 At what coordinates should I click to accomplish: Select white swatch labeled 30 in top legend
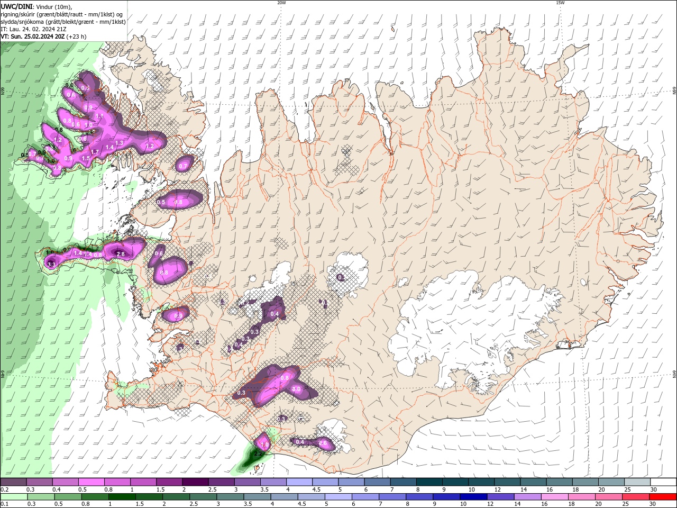[x=663, y=482]
